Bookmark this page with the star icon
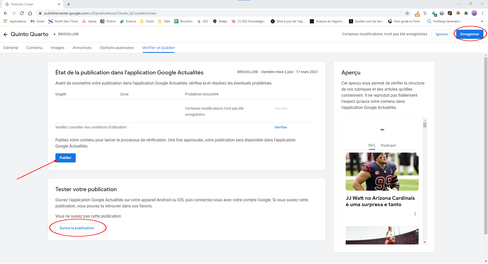The height and width of the screenshot is (264, 488). click(x=407, y=13)
